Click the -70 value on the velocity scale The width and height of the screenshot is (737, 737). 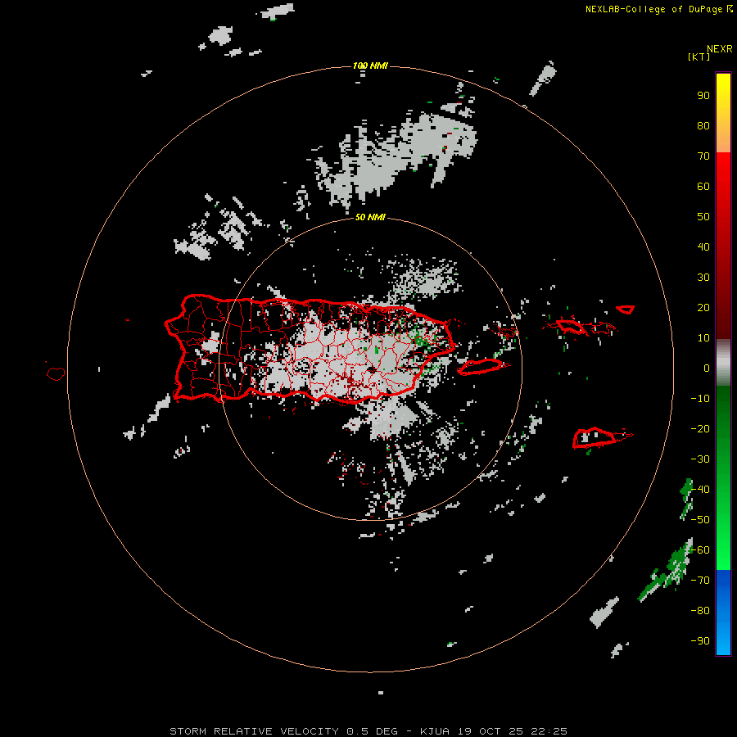(x=700, y=581)
